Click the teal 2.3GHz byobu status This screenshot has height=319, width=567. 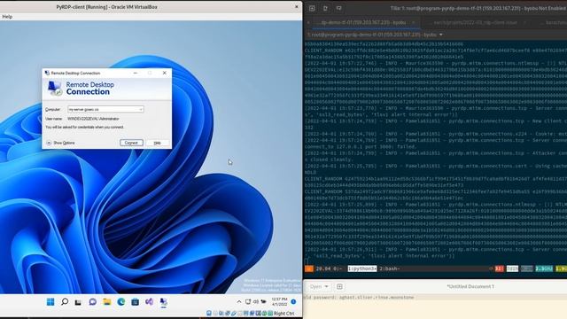pos(544,268)
